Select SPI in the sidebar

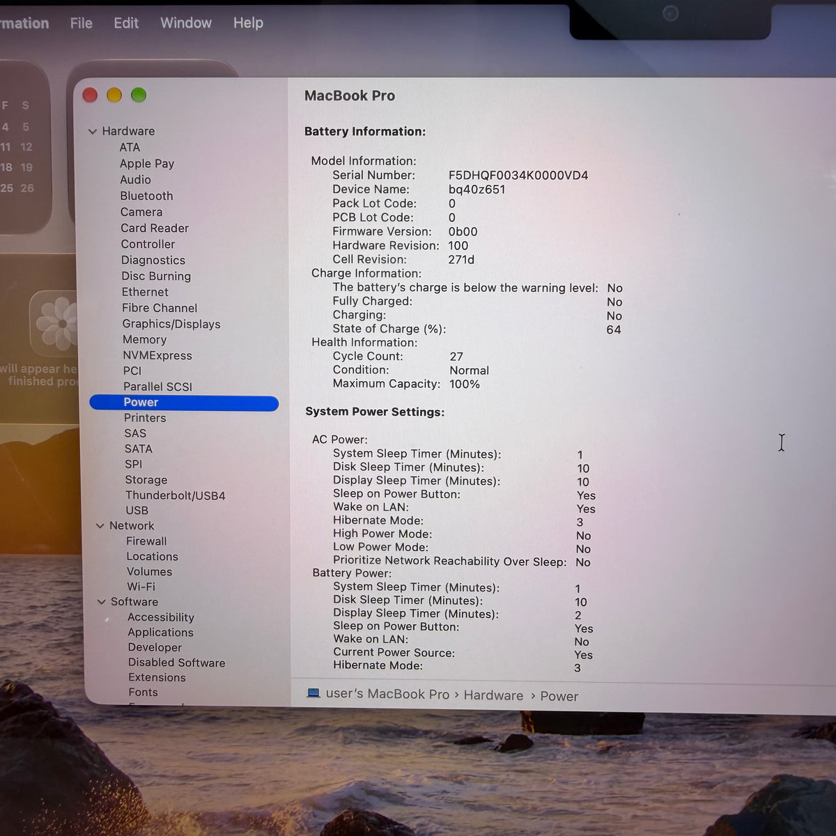tap(133, 464)
